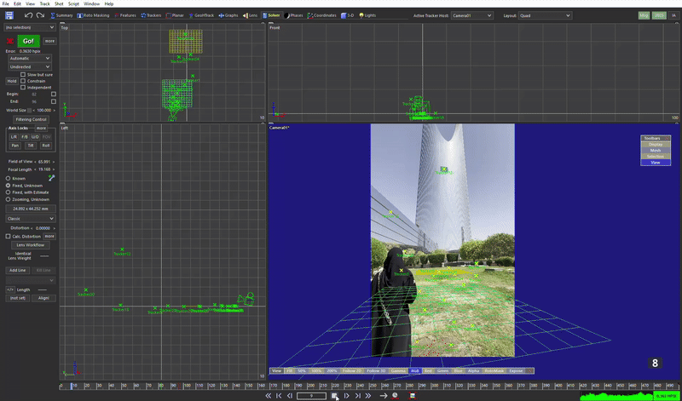Image resolution: width=682 pixels, height=401 pixels.
Task: Open the Automatic solve mode dropdown
Action: click(30, 58)
